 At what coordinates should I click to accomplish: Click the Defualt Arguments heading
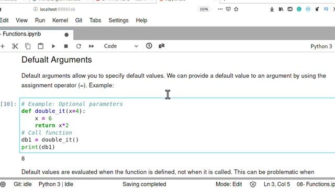click(x=57, y=60)
